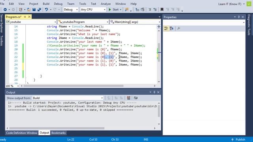Screen dimensions: 253x142
Task: Auto-hide the Properties panel with pin icon
Action: click(x=239, y=17)
